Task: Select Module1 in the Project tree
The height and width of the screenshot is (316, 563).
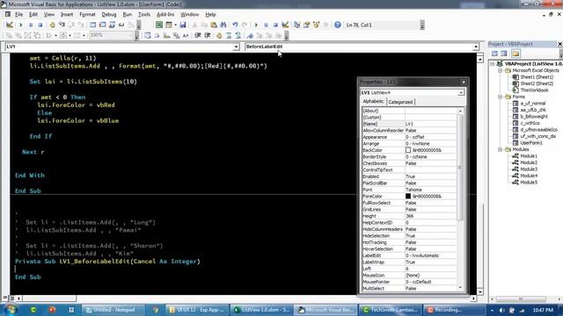Action: point(529,156)
